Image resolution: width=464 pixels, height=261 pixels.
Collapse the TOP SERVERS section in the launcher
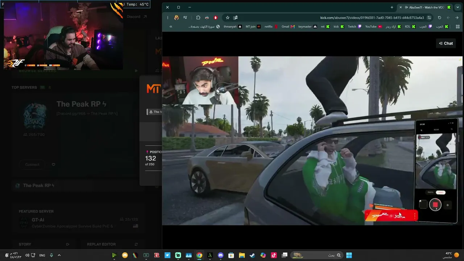pyautogui.click(x=50, y=87)
